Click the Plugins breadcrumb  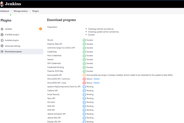point(35,11)
